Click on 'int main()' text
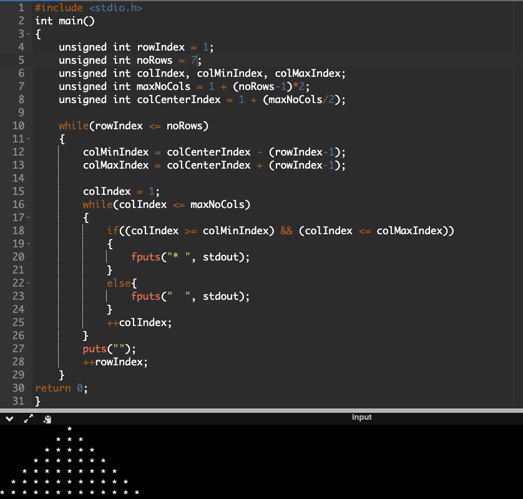523x499 pixels. (x=65, y=21)
